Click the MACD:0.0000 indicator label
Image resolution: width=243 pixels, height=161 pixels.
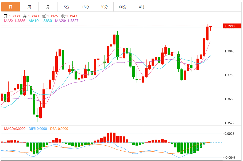pyautogui.click(x=15, y=129)
